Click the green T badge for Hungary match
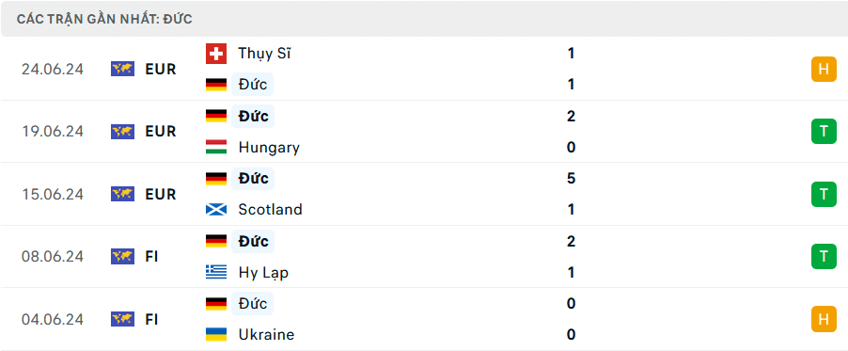The height and width of the screenshot is (351, 848). [x=824, y=131]
